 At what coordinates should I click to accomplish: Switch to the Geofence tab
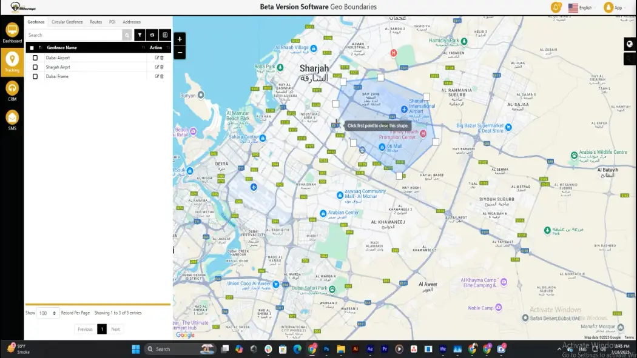coord(36,22)
